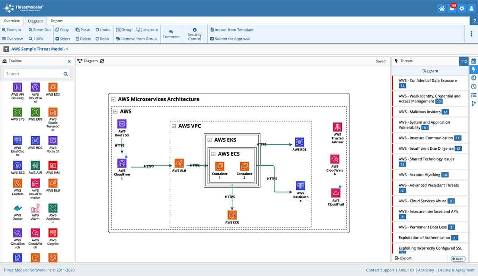
Task: Reset zoom to 100%
Action: tap(36, 39)
